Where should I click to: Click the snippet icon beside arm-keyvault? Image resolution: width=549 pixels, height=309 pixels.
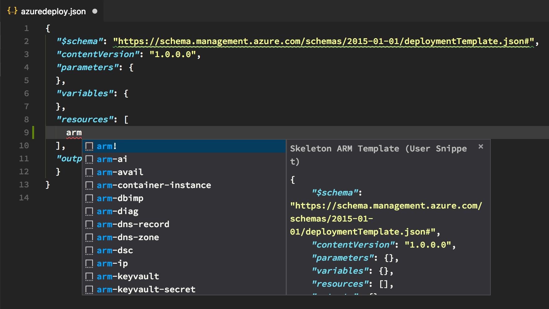click(x=89, y=277)
